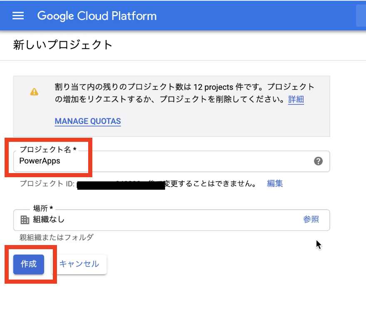The width and height of the screenshot is (366, 312).
Task: Click the キャンセル cancel button
Action: click(x=79, y=264)
